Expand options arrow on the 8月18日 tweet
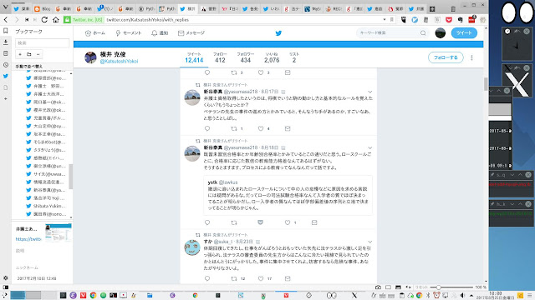 click(x=369, y=148)
